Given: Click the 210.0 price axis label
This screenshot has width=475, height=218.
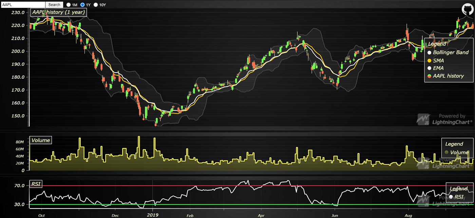Looking at the screenshot, I should (x=18, y=38).
